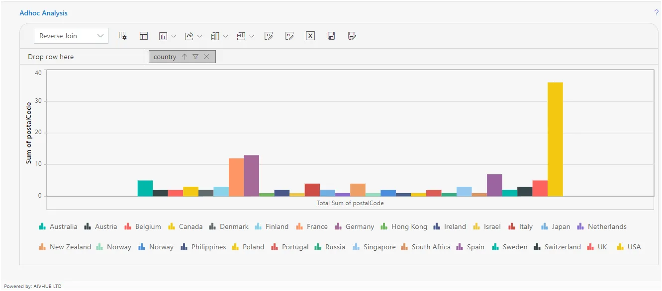Viewport: 662px width, 291px height.
Task: Hide the Italy series in legend
Action: tap(520, 226)
